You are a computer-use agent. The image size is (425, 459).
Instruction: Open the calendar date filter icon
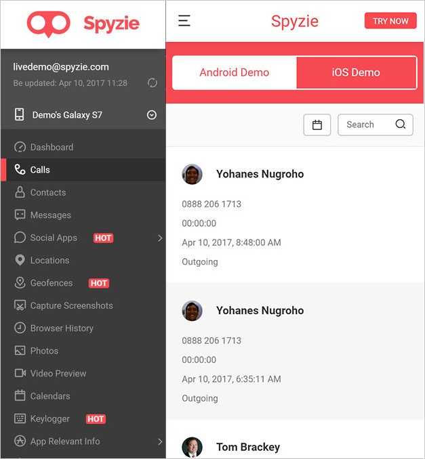tap(317, 125)
